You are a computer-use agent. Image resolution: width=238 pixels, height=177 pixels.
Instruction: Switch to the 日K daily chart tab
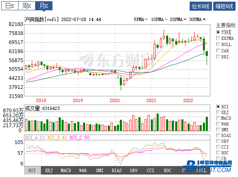(10, 6)
